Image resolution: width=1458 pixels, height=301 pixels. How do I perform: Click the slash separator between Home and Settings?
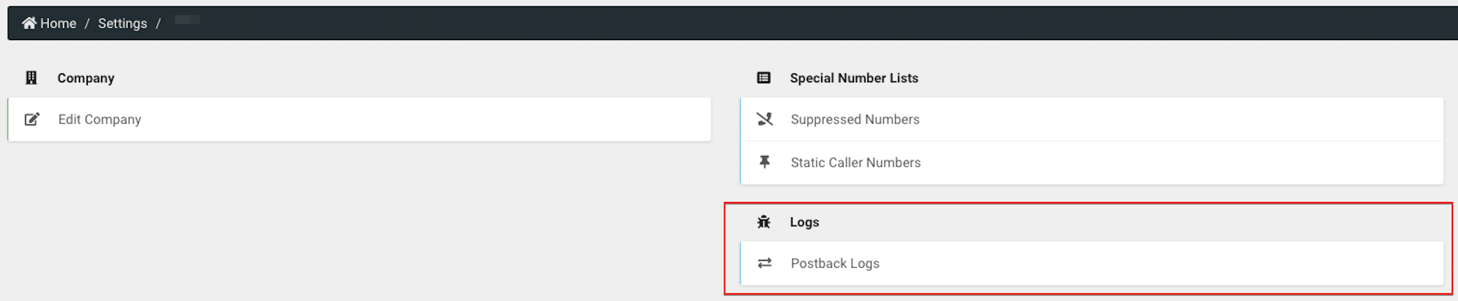(87, 23)
